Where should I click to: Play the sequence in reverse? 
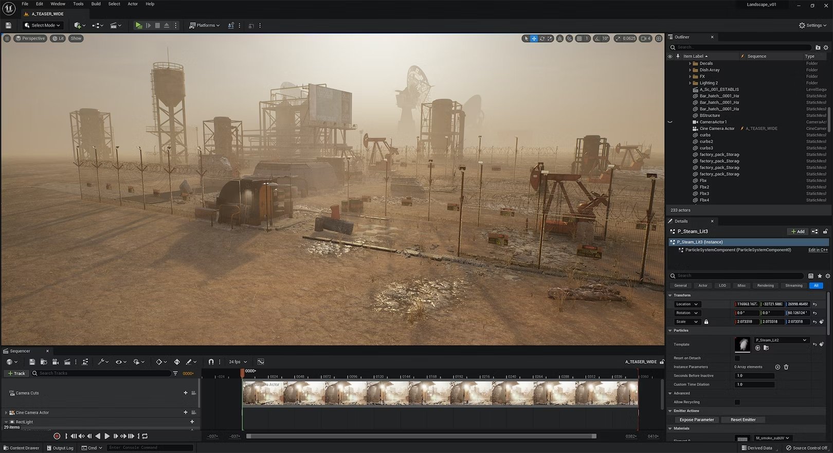coord(98,436)
